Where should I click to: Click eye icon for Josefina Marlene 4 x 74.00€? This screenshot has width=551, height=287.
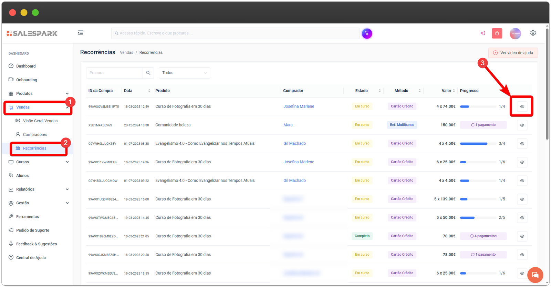(x=522, y=106)
